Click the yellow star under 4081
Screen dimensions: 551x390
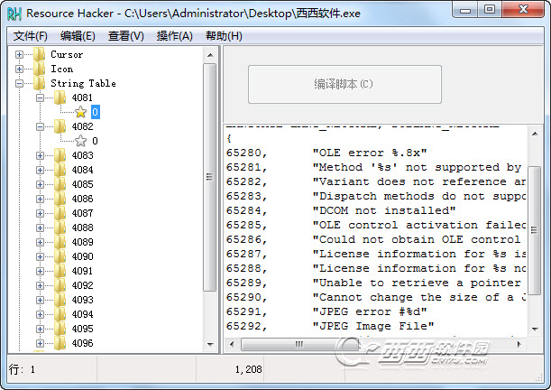tap(81, 112)
